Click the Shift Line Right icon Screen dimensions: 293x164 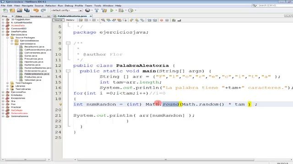155,20
